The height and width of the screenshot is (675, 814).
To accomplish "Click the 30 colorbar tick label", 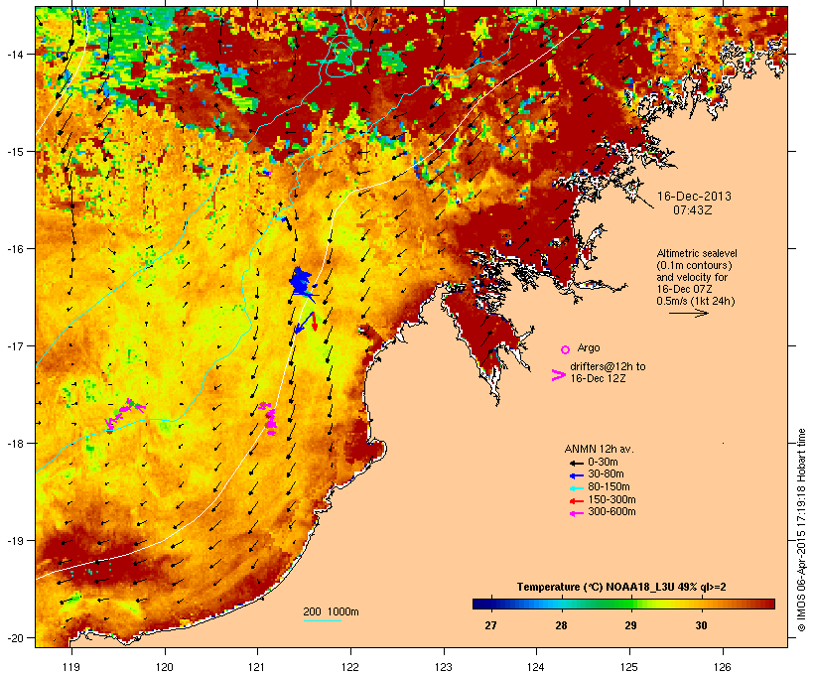I will [701, 625].
